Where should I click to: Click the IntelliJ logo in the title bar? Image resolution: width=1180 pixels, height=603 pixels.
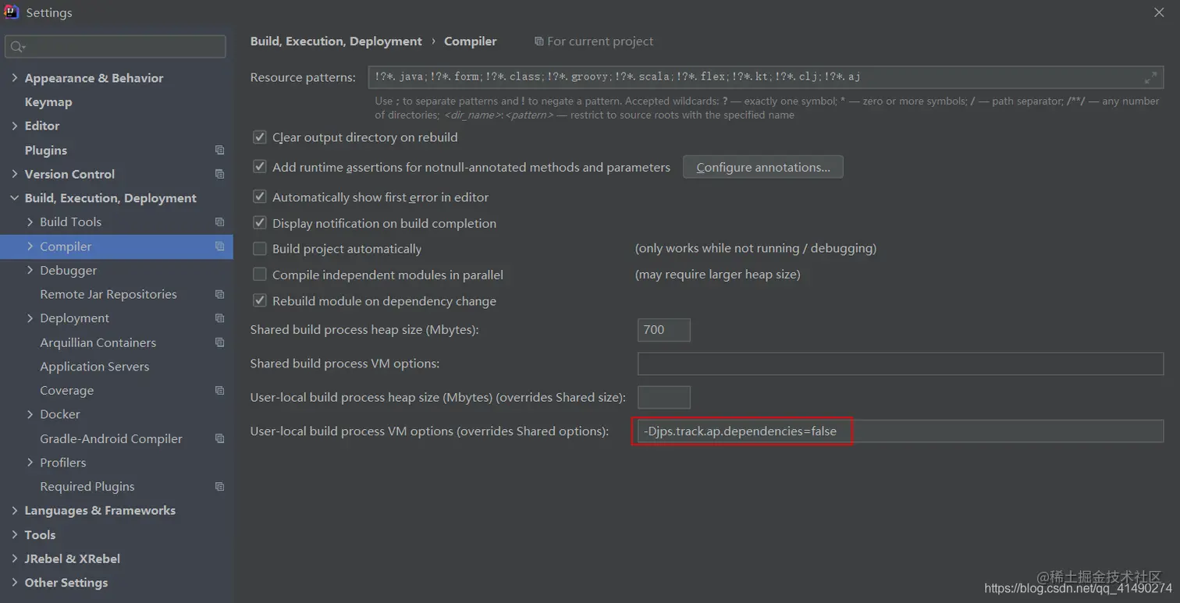click(11, 12)
